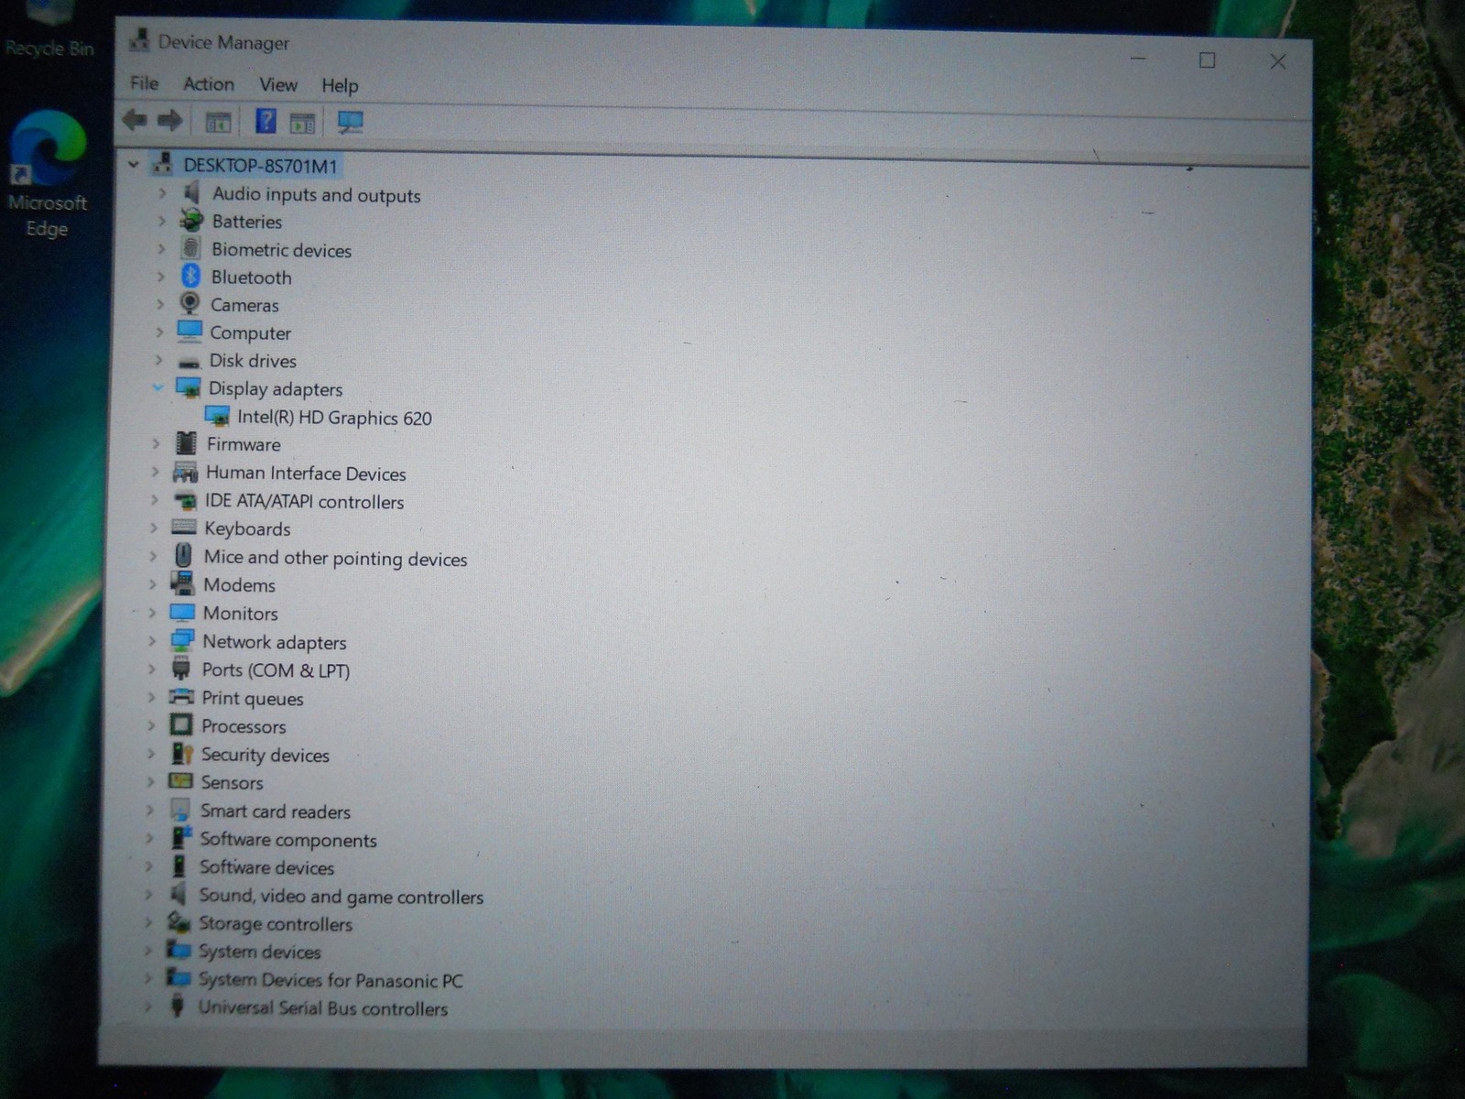The height and width of the screenshot is (1099, 1465).
Task: Open the Help menu
Action: click(x=340, y=86)
